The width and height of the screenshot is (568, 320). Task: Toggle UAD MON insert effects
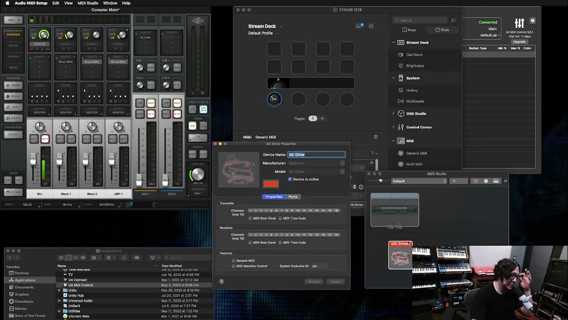pos(203,109)
